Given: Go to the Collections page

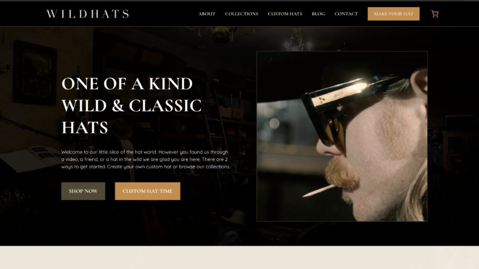Looking at the screenshot, I should pos(242,14).
